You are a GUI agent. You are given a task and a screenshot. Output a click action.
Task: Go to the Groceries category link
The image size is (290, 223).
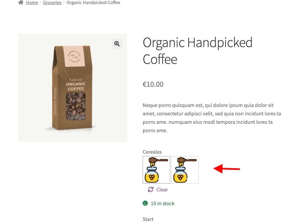[52, 3]
